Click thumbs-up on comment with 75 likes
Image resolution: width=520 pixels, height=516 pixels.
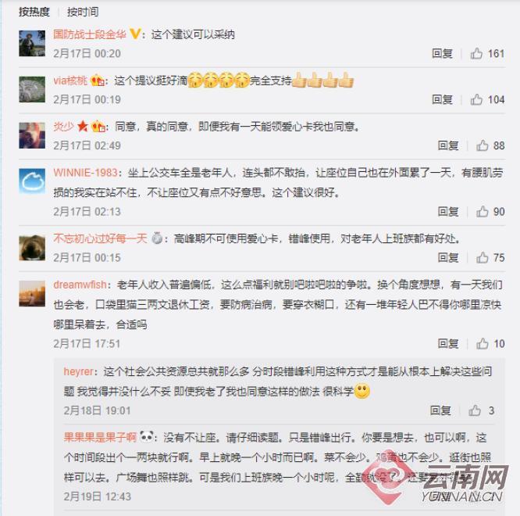(483, 257)
